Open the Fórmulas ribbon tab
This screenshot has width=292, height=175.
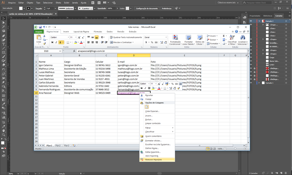click(x=98, y=32)
